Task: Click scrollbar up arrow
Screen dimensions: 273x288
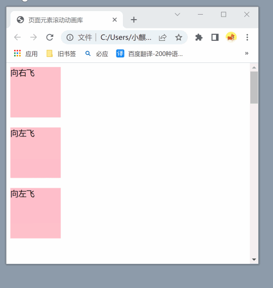Action: pos(254,67)
